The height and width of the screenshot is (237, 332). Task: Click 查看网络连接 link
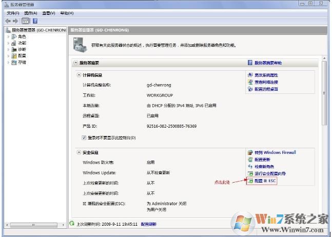pos(266,82)
